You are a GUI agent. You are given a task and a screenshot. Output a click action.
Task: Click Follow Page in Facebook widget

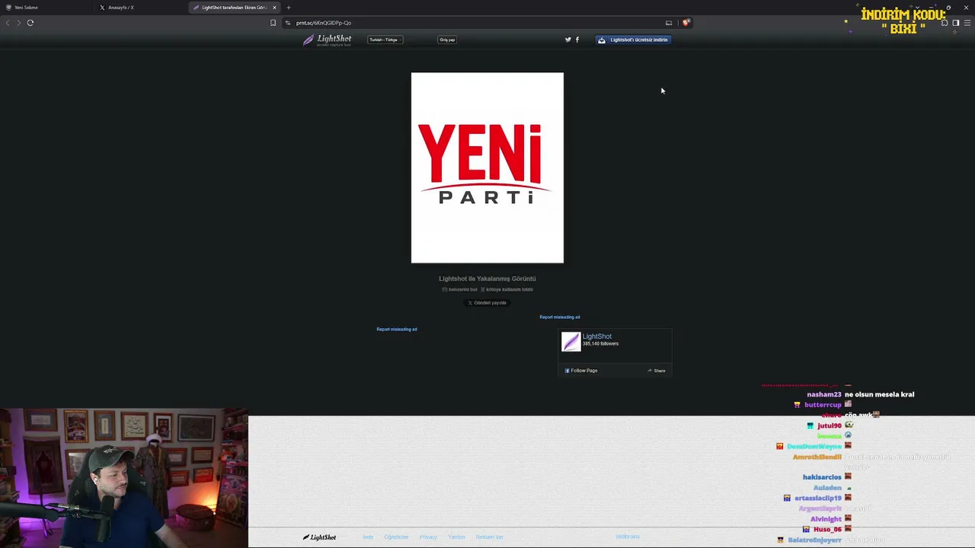coord(581,371)
